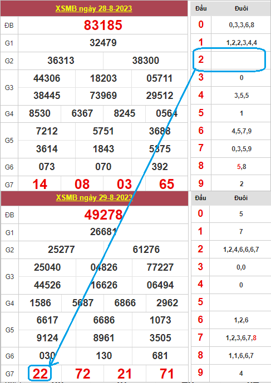This screenshot has height=383, width=271.
Task: Select G2 number 61276
Action: (146, 250)
